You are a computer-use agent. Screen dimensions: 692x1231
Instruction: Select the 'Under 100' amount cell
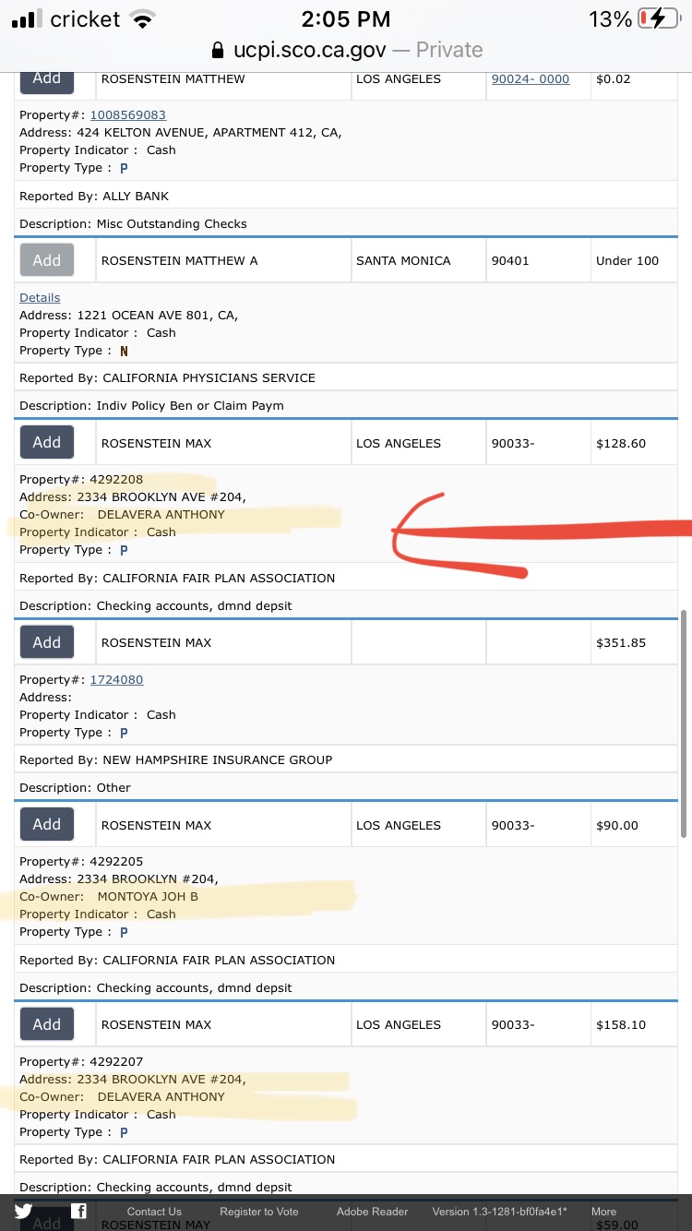[x=633, y=261]
